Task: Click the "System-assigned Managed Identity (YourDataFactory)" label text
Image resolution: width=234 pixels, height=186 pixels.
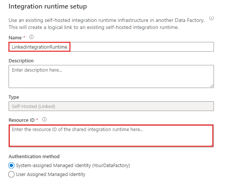Action: click(73, 165)
